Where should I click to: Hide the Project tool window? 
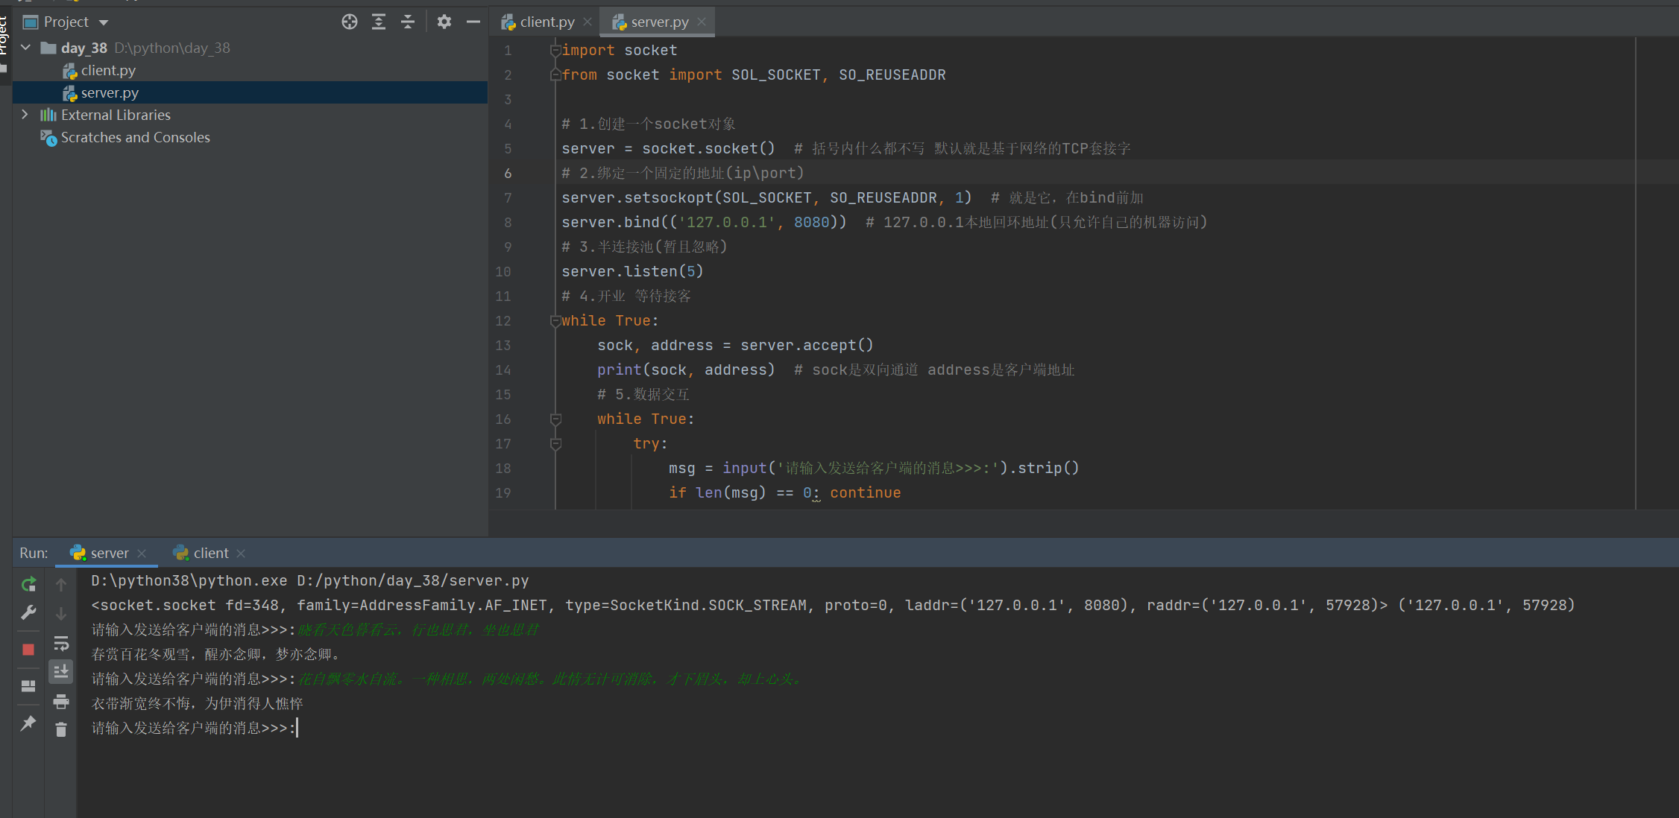pyautogui.click(x=473, y=22)
